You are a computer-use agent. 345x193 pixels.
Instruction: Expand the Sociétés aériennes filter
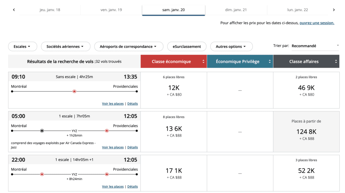click(65, 46)
